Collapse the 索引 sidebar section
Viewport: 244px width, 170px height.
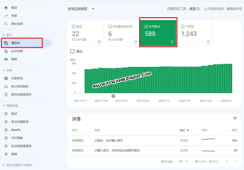pyautogui.click(x=4, y=35)
